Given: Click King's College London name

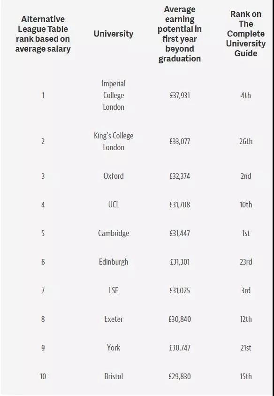Looking at the screenshot, I should tap(114, 141).
